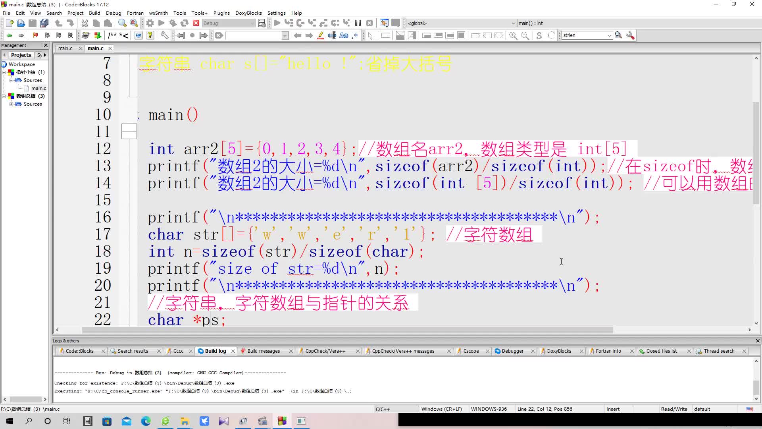Toggle source S icon
Viewport: 762px width, 429px height.
pos(539,35)
